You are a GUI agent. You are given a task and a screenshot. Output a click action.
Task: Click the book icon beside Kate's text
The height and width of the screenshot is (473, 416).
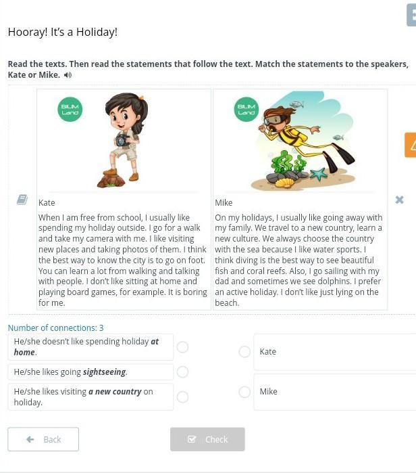[22, 200]
